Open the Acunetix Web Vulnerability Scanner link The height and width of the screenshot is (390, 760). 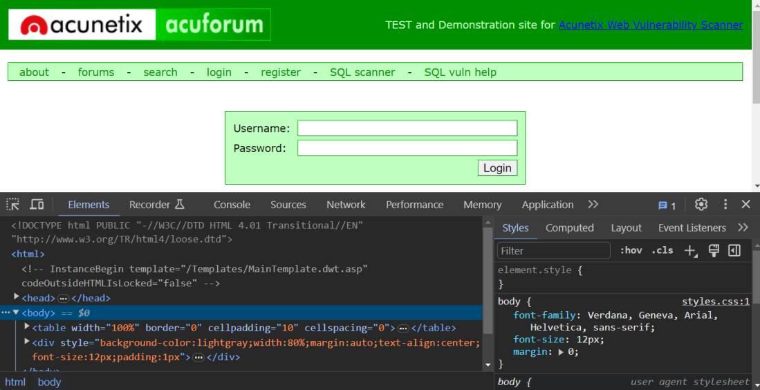[x=651, y=25]
